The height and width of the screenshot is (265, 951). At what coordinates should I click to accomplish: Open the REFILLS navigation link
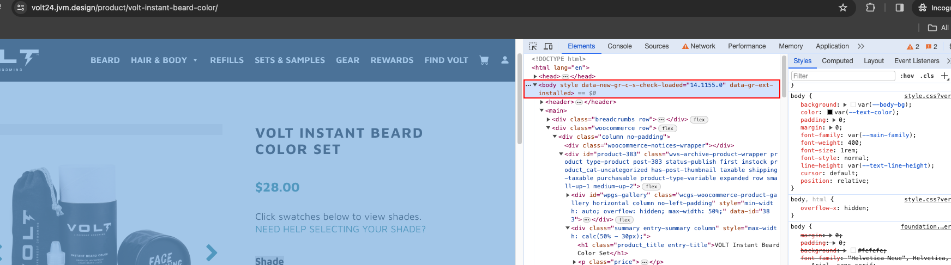point(227,60)
